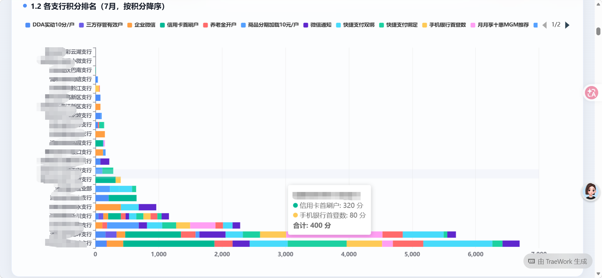Hide the 养老金开户 series
Screen dimensions: 602x278
220,25
